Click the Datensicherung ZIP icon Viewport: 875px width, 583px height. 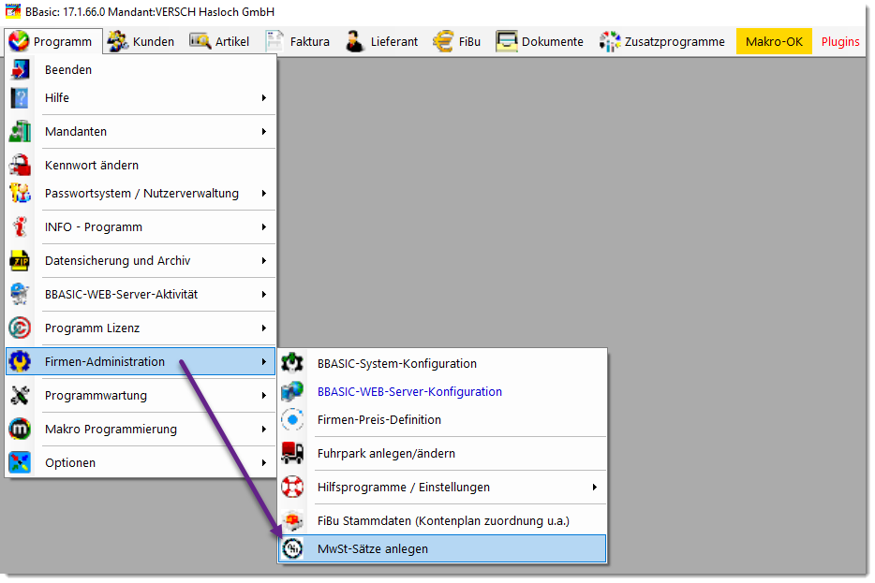(x=20, y=261)
